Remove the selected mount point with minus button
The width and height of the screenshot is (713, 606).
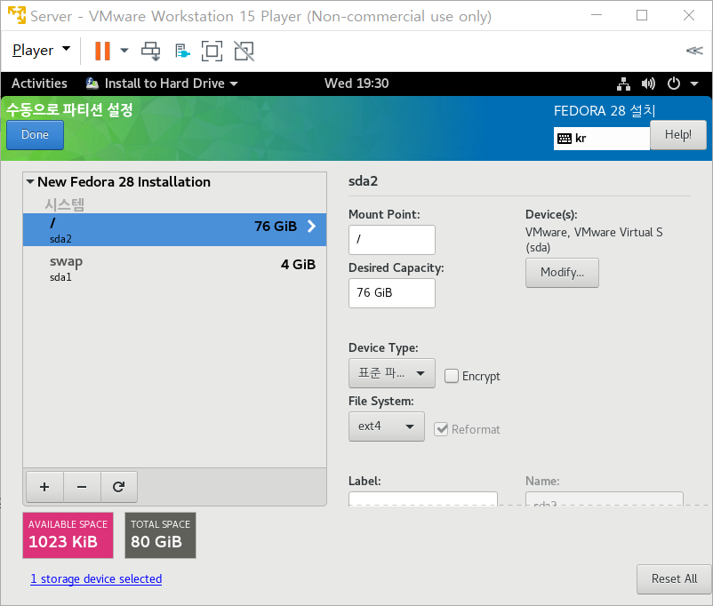[82, 487]
